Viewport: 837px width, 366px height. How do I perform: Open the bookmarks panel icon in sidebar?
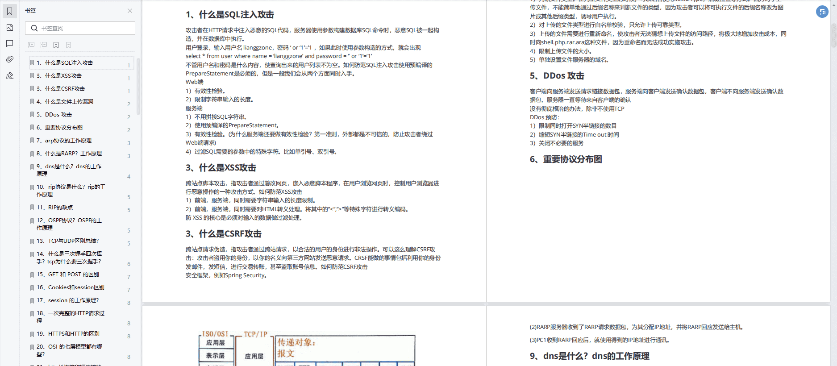[x=9, y=11]
